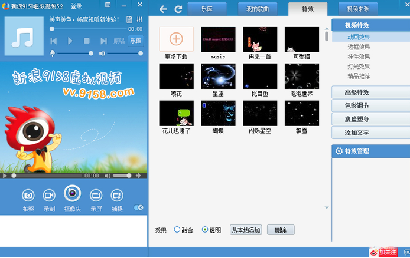The image size is (410, 258).
Task: Play the video preview
Action: [5, 176]
